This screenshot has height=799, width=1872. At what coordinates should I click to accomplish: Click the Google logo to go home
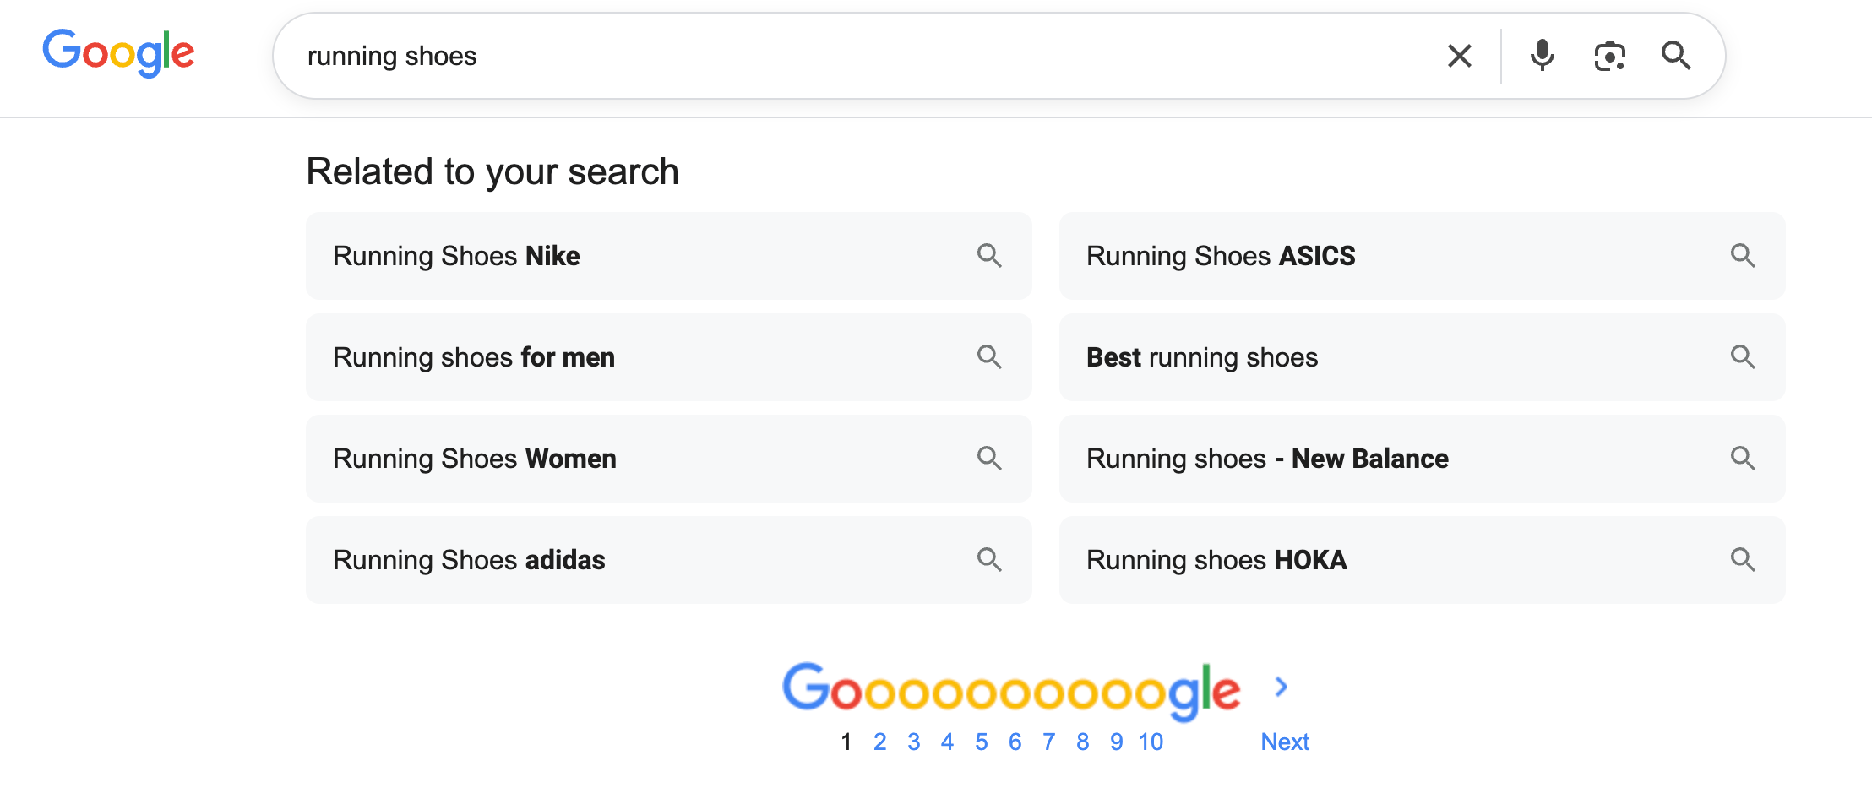(x=118, y=52)
